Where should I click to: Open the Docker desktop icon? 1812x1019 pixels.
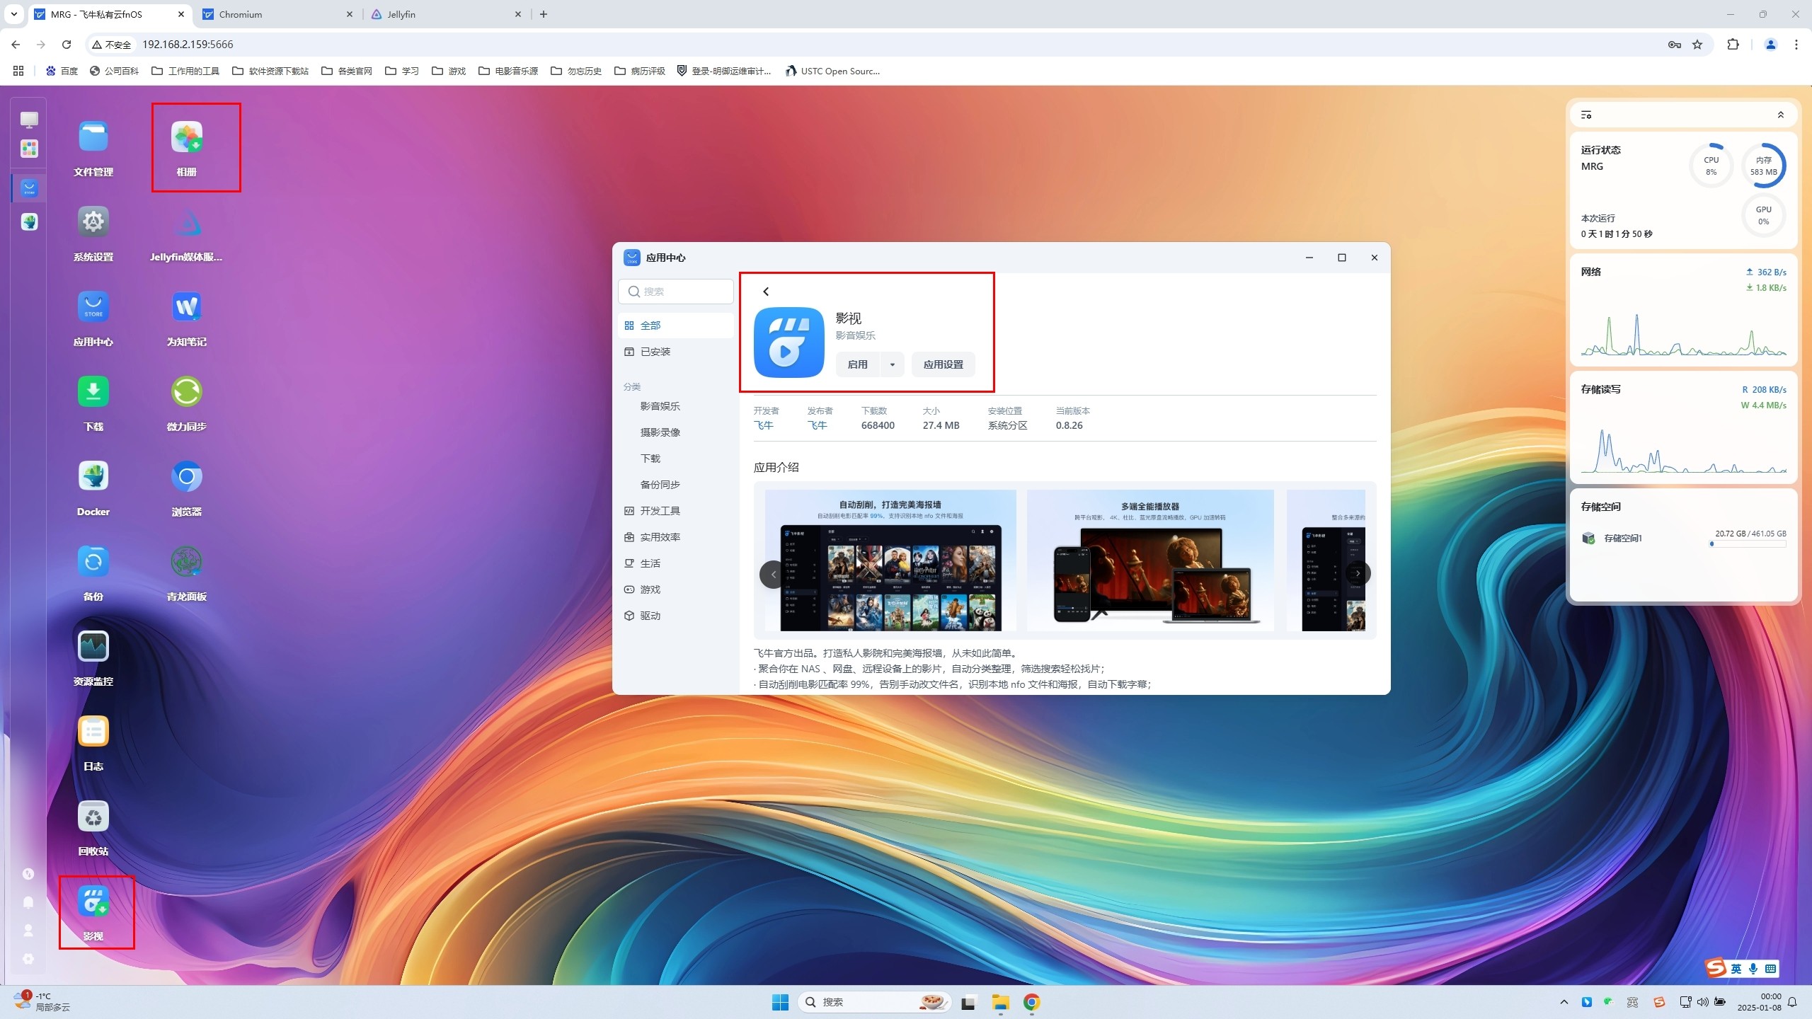93,477
